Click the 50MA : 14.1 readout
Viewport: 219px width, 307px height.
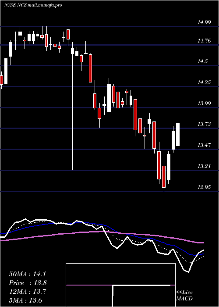point(27,274)
